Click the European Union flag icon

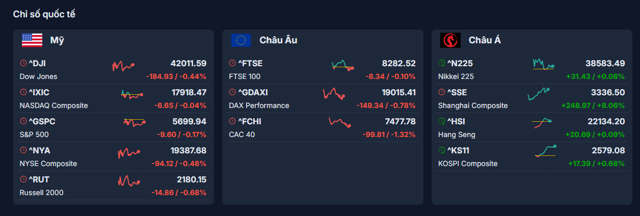click(x=241, y=40)
